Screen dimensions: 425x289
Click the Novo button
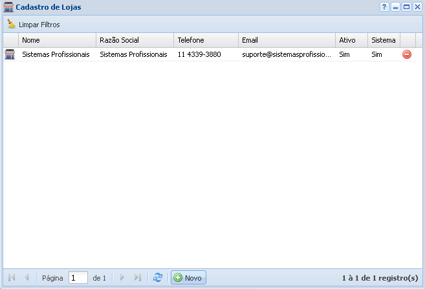click(x=188, y=278)
